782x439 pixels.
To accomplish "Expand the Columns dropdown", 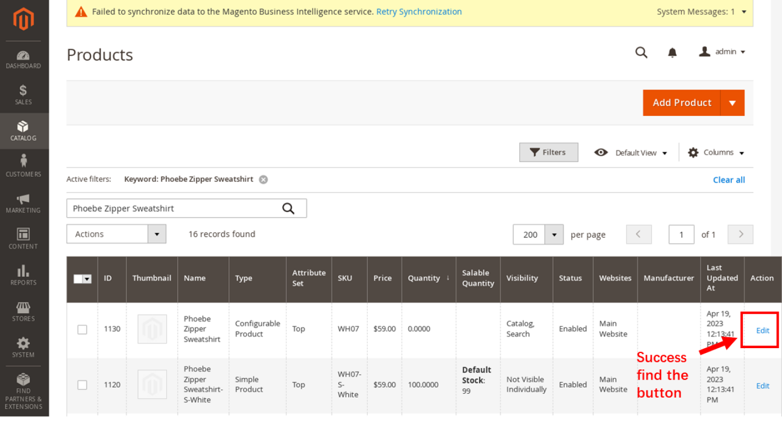I will 716,153.
